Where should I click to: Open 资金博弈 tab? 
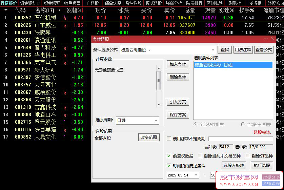click(x=52, y=3)
